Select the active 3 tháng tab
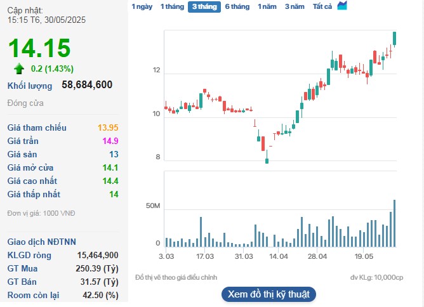Image resolution: width=424 pixels, height=307 pixels. click(x=204, y=6)
